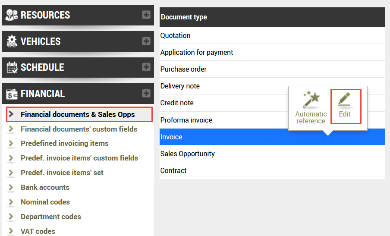Click the Automatic reference magic wand icon
Screen dimensions: 390x236
pos(311,100)
